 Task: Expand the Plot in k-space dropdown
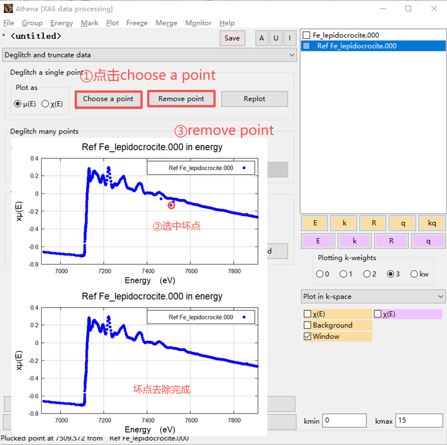pyautogui.click(x=373, y=296)
